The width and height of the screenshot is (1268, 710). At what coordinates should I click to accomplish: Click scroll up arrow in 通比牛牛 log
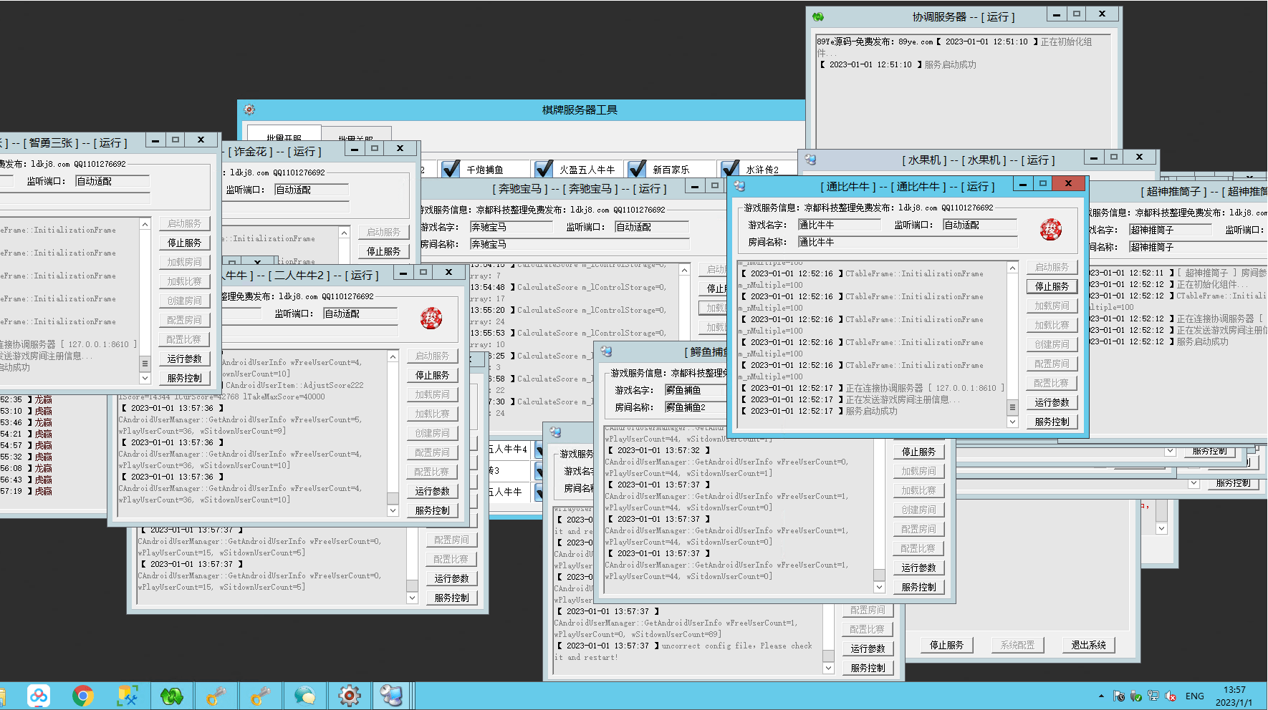point(1012,268)
